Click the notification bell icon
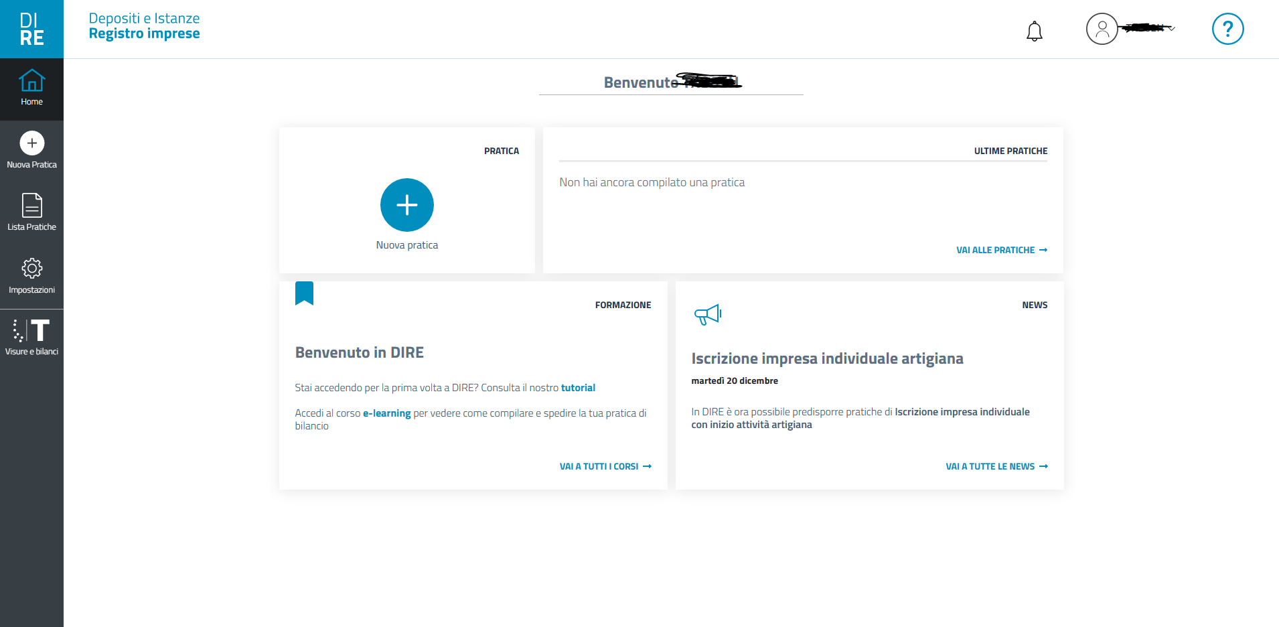The height and width of the screenshot is (627, 1279). (x=1034, y=31)
